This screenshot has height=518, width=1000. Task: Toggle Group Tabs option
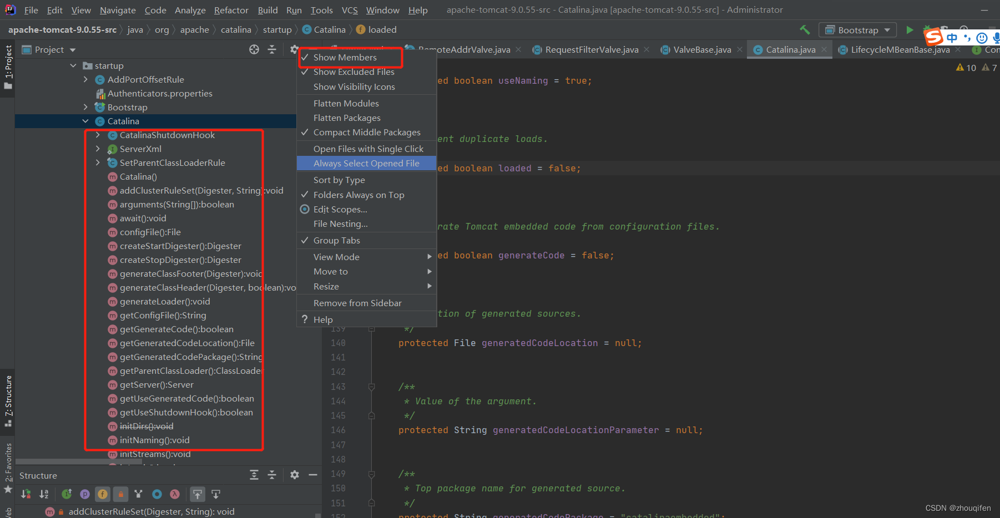[367, 240]
